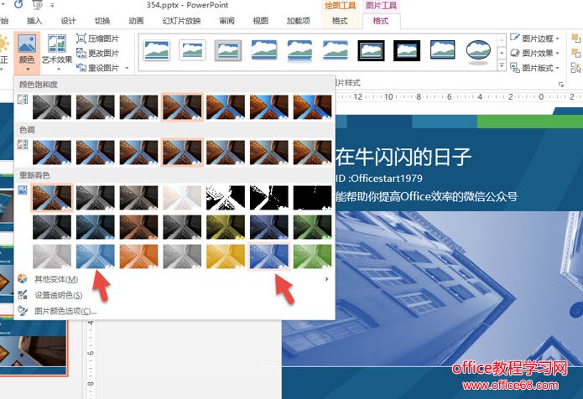Viewport: 583px width, 399px height.
Task: Click the bring forward icon at ribbon edge
Action: point(575,39)
